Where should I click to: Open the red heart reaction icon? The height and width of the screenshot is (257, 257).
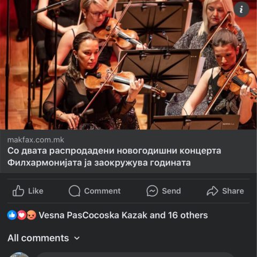pyautogui.click(x=22, y=215)
